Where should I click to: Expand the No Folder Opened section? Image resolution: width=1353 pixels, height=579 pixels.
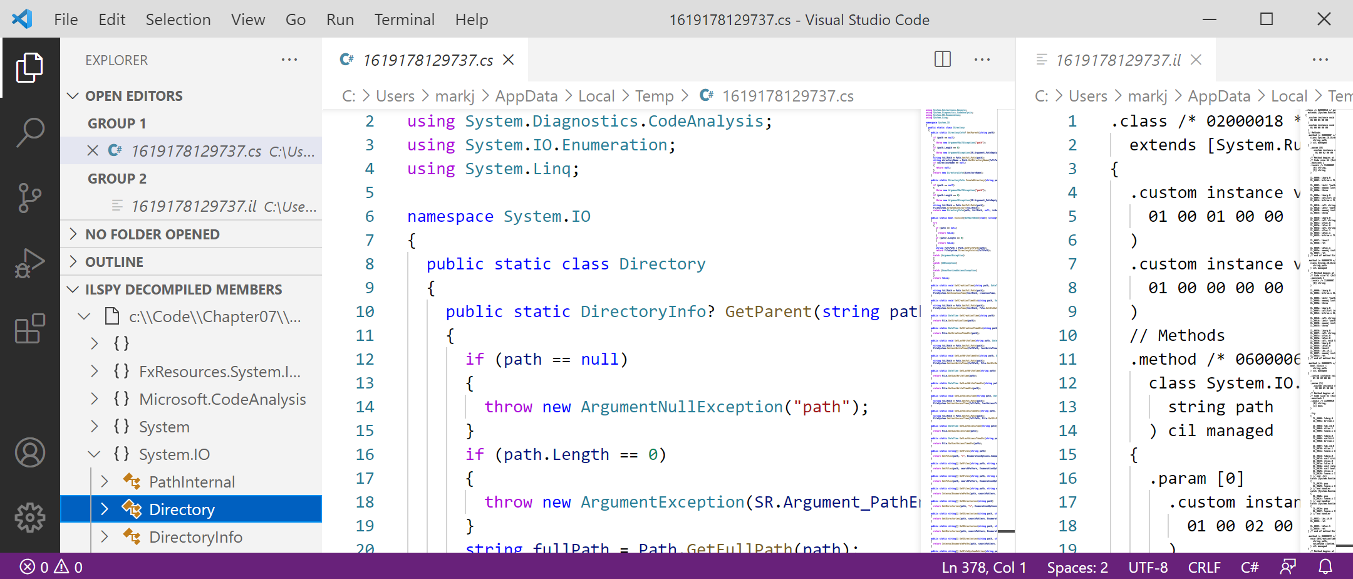[73, 234]
